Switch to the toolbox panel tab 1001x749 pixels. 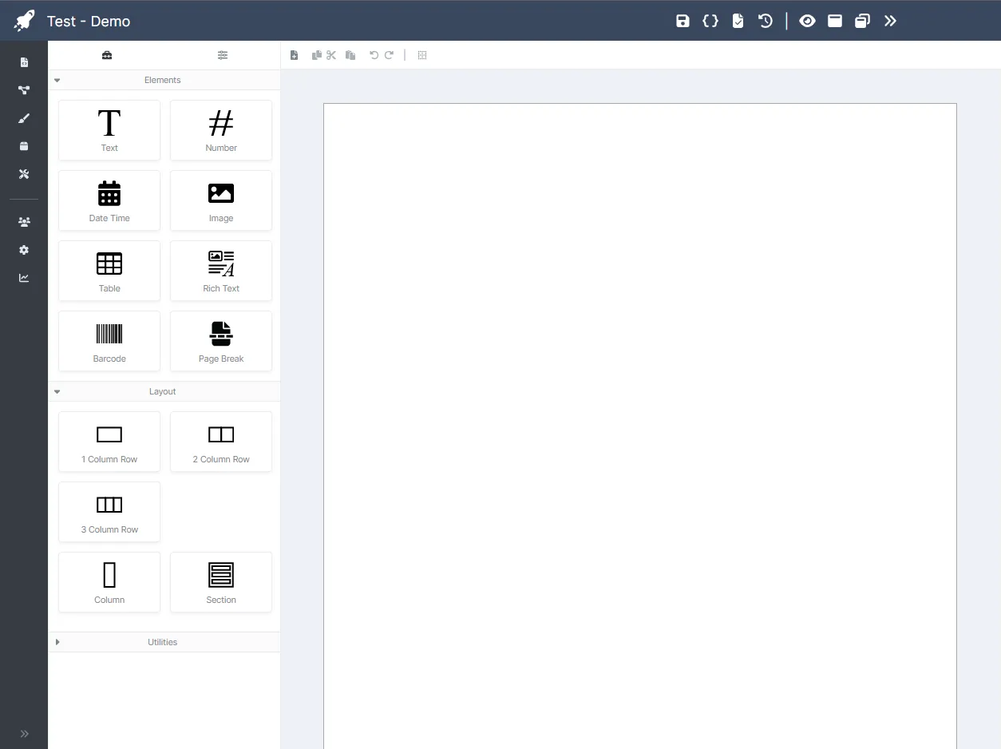[x=108, y=55]
